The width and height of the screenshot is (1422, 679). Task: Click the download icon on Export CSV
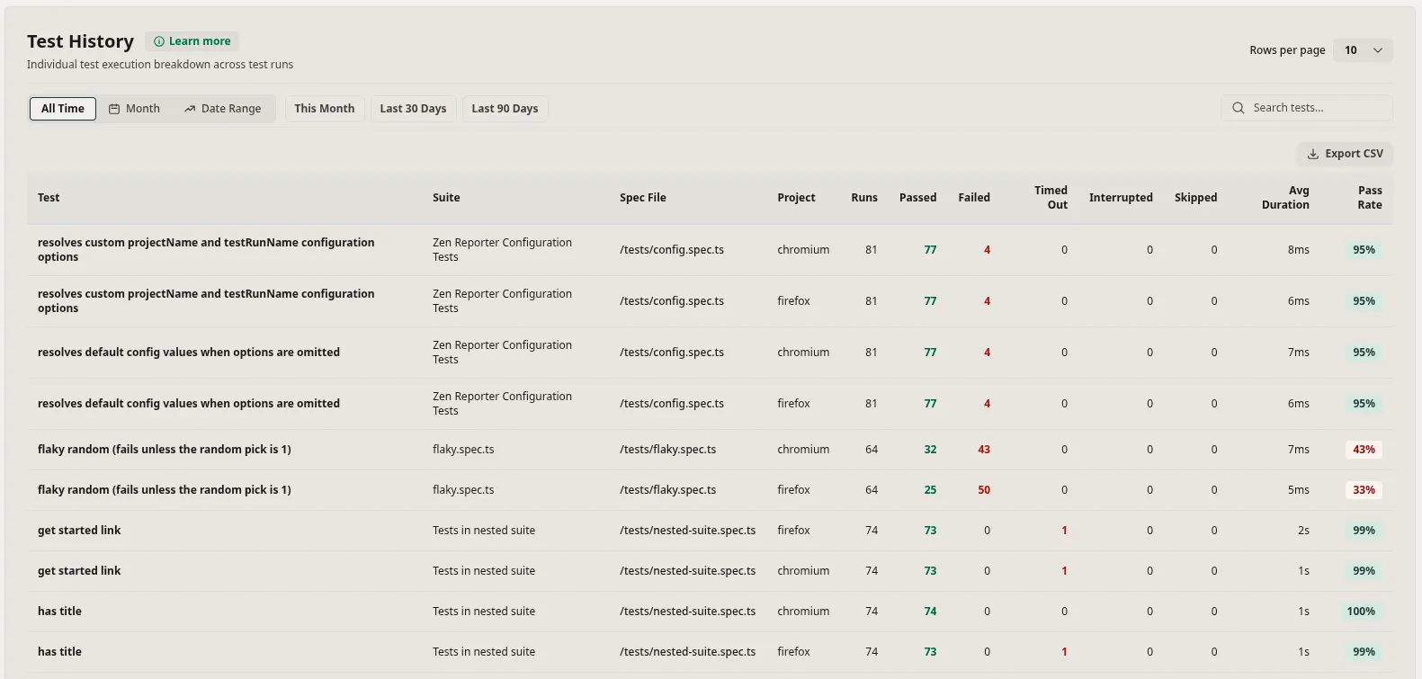1313,154
